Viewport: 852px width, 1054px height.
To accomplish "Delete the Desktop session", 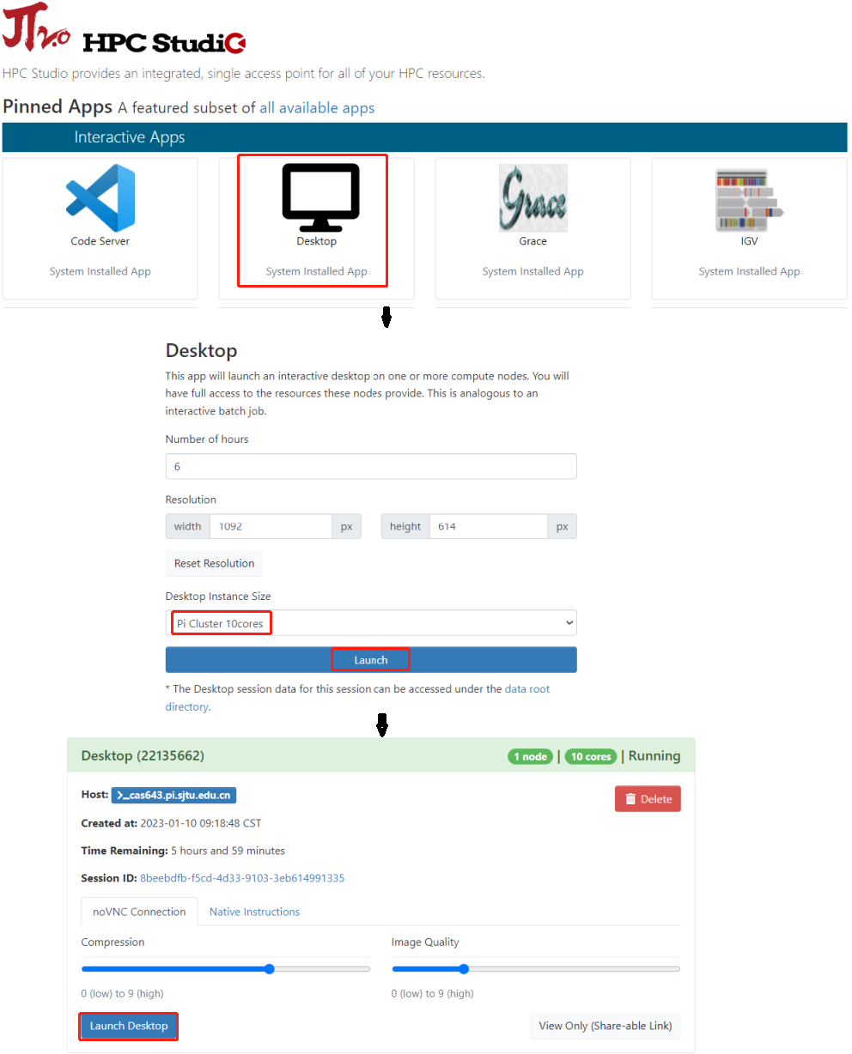I will point(648,799).
